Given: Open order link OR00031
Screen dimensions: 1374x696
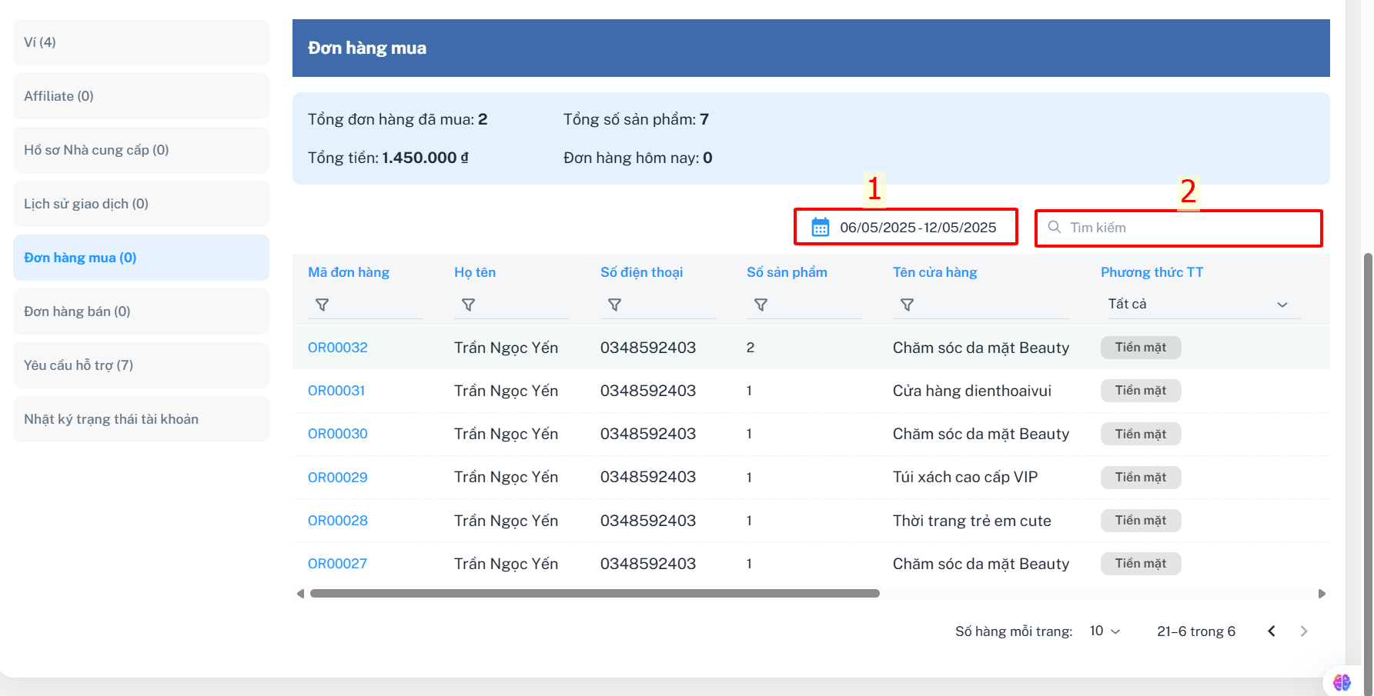Looking at the screenshot, I should (x=336, y=391).
